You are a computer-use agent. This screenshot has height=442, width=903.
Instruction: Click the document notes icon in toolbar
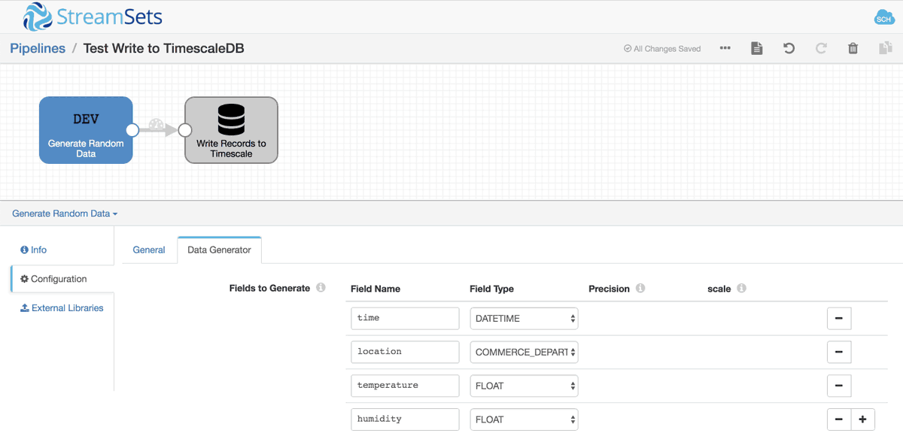click(x=757, y=48)
